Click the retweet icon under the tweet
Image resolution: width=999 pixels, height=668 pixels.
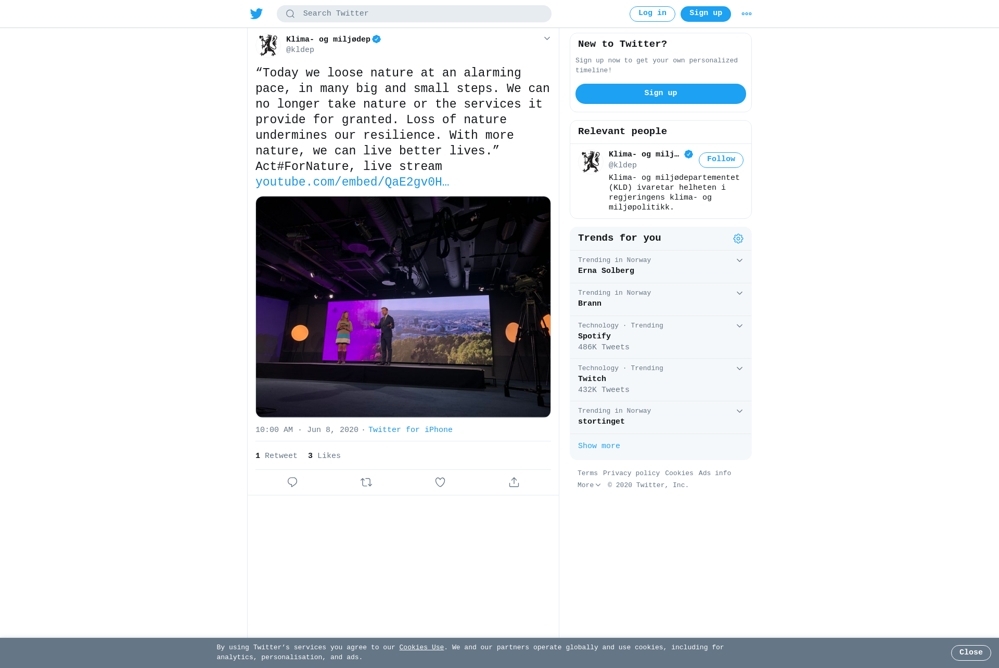coord(366,482)
